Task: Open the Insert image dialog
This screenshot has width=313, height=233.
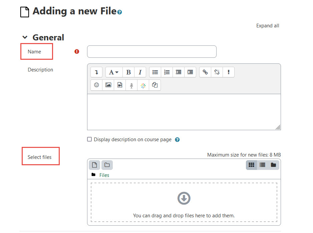Action: 108,85
